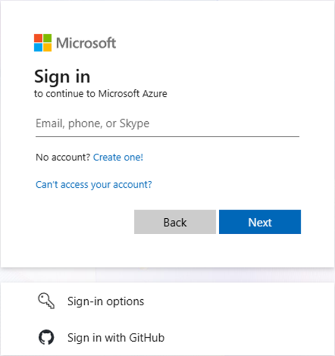This screenshot has width=335, height=356.
Task: Open the Sign-in options text
Action: tap(106, 301)
